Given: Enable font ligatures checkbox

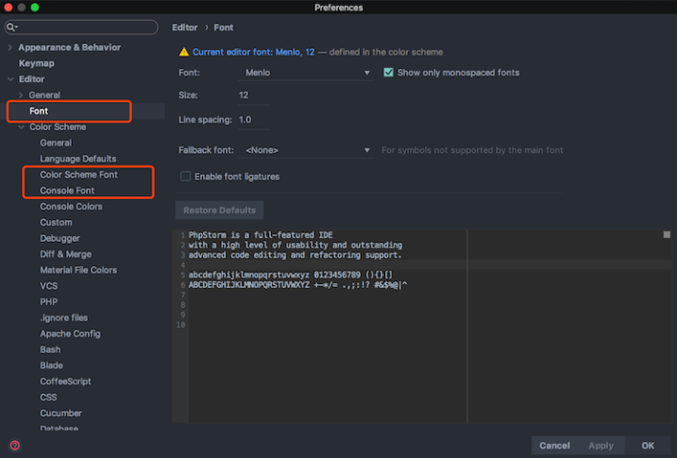Looking at the screenshot, I should click(x=185, y=177).
